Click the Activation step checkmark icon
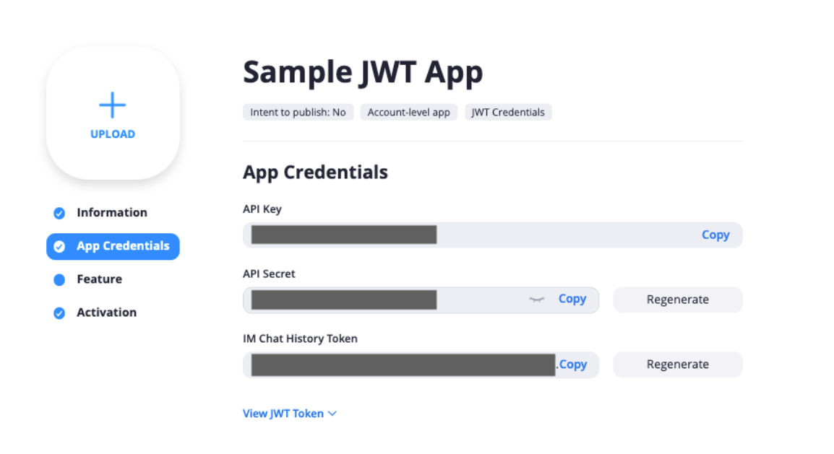834x454 pixels. click(59, 313)
